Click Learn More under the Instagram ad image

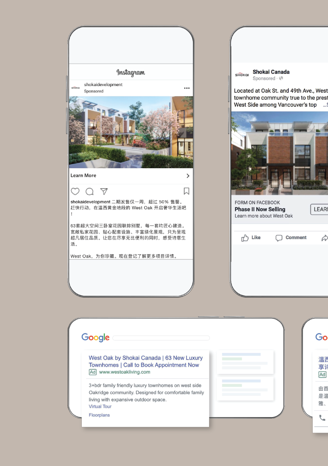[x=83, y=175]
